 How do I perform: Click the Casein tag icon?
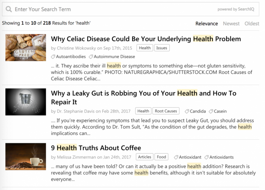tap(211, 111)
